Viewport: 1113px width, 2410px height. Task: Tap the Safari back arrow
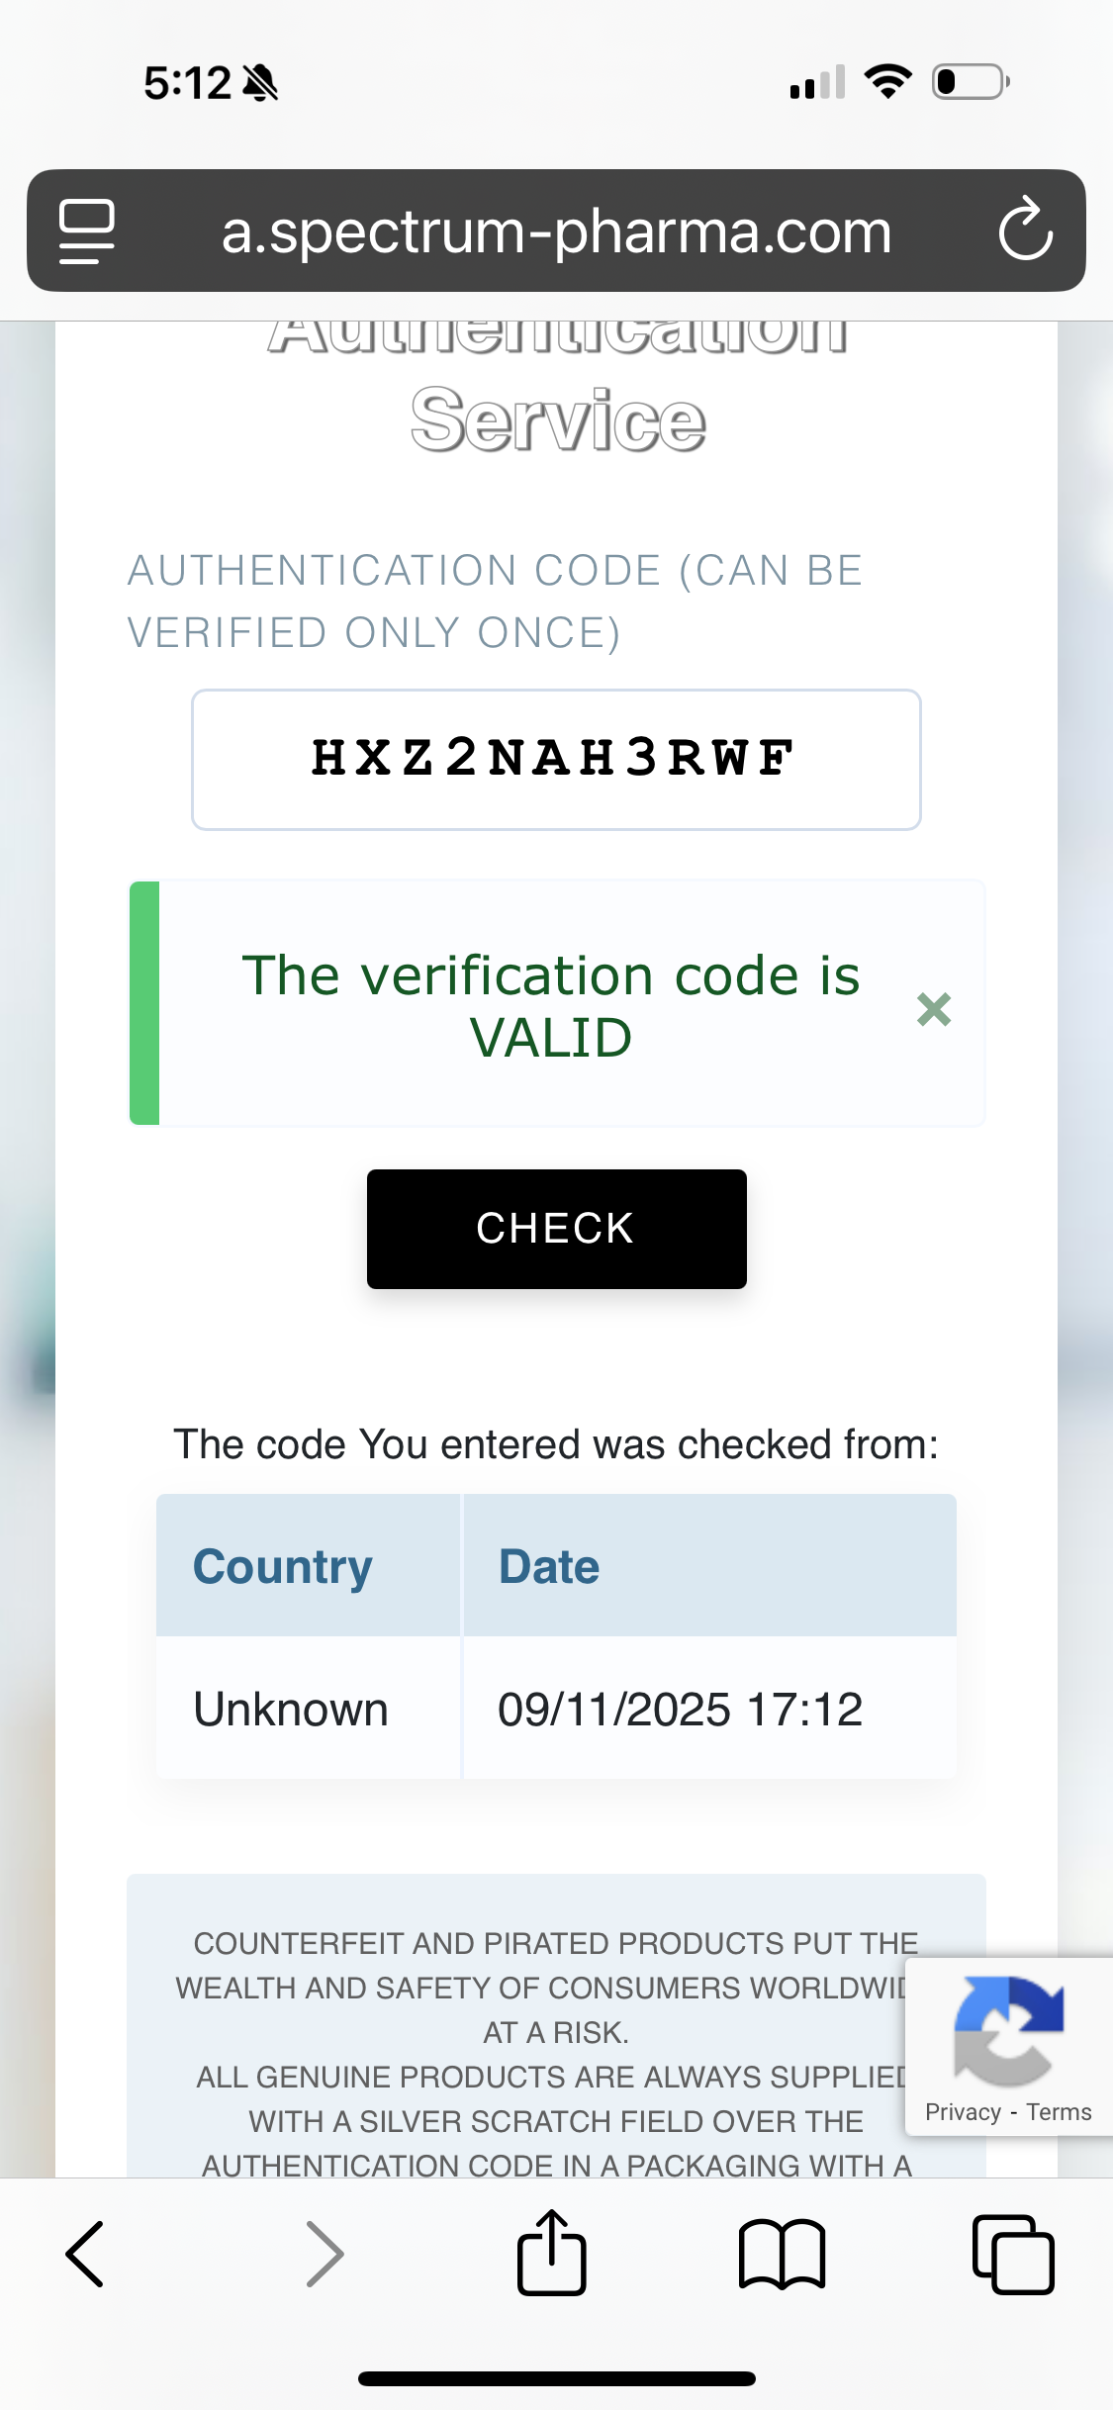[85, 2255]
